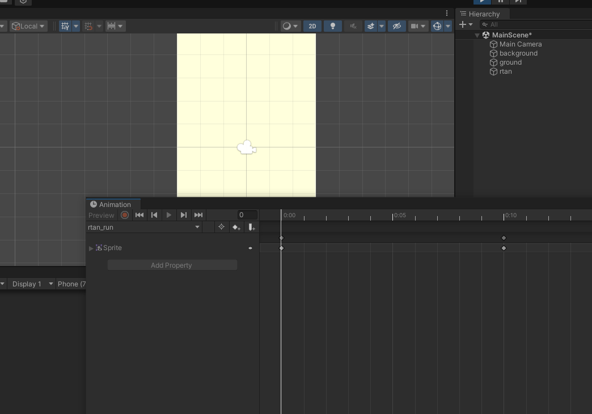Image resolution: width=592 pixels, height=414 pixels.
Task: Open the rtan_run clip selection dropdown
Action: [x=144, y=227]
